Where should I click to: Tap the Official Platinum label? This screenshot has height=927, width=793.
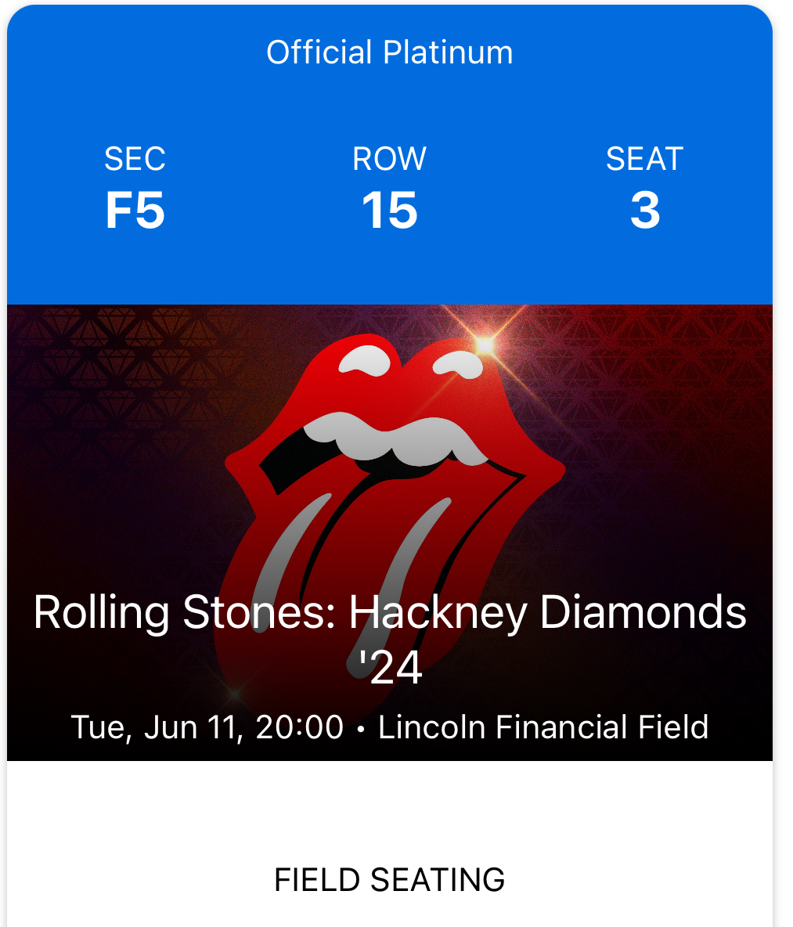pyautogui.click(x=390, y=53)
